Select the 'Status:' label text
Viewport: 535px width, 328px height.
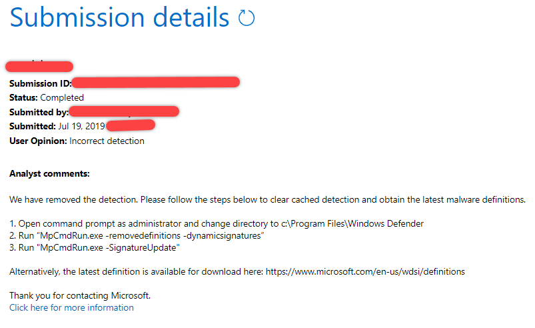click(23, 97)
